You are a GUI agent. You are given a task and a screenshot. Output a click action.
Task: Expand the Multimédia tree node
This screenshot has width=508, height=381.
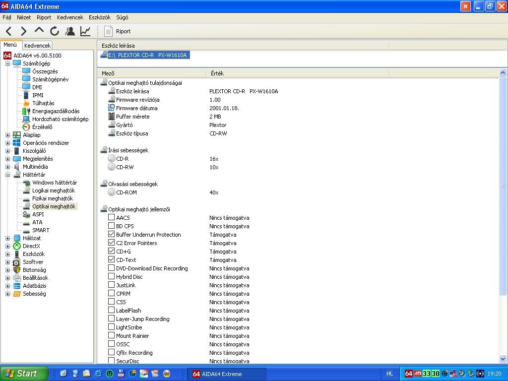point(7,167)
